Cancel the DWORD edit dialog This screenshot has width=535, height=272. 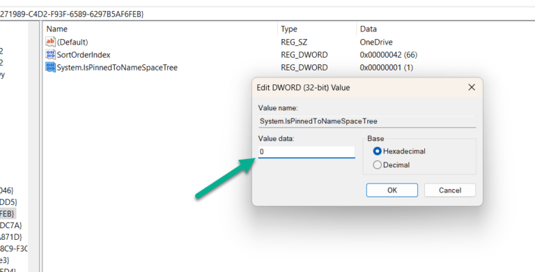click(x=450, y=190)
